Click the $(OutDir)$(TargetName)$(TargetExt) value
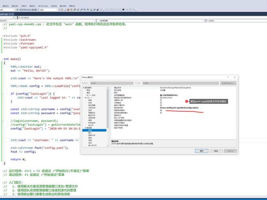267x200 pixels. pyautogui.click(x=176, y=88)
